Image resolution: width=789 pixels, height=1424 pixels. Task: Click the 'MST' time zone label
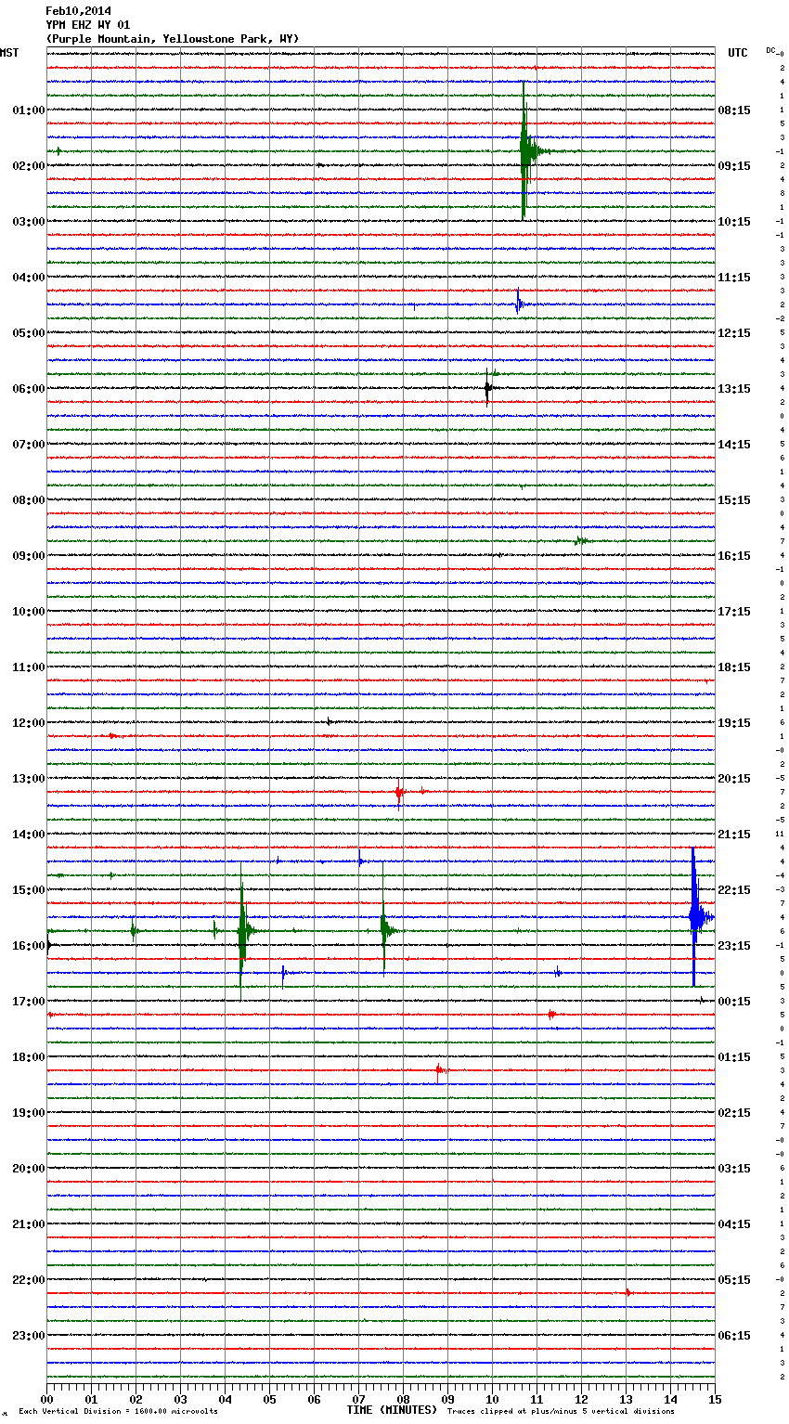coord(9,53)
